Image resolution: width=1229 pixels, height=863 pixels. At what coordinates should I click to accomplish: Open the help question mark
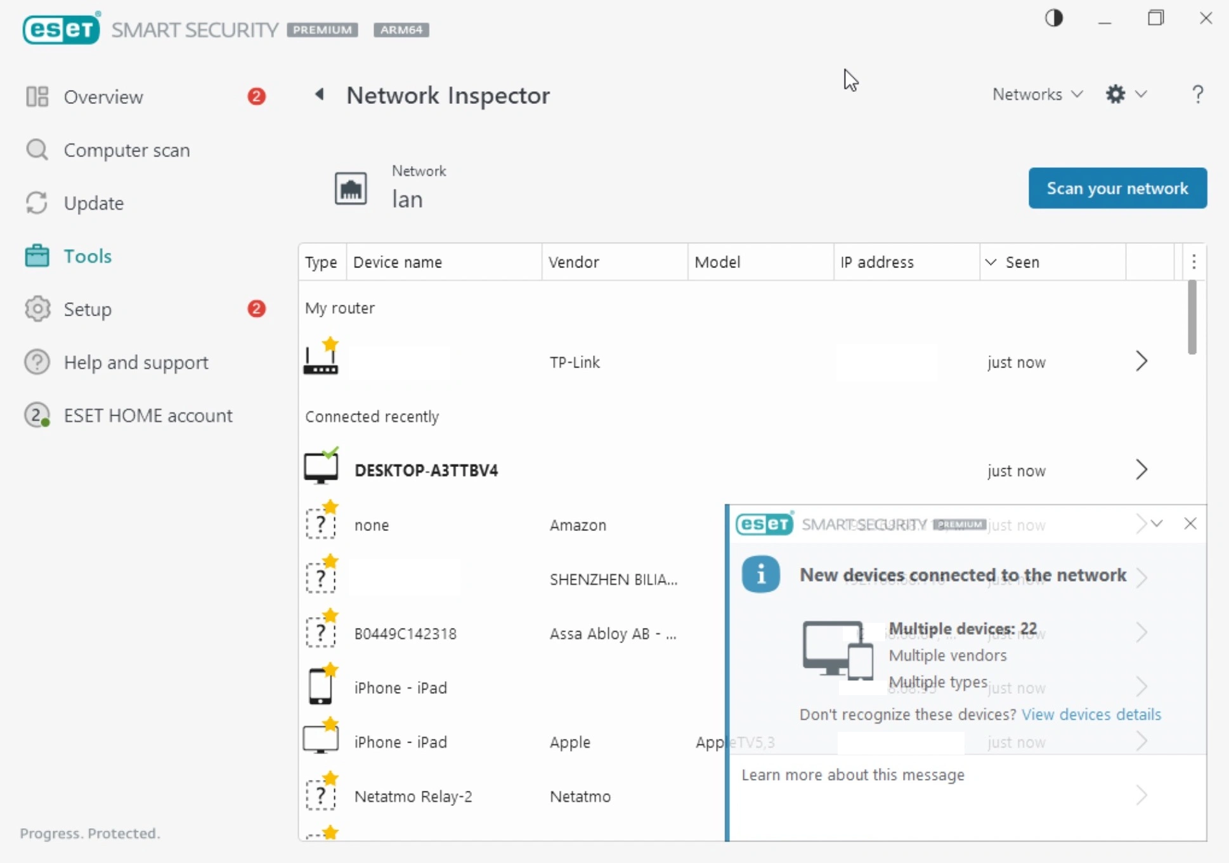(x=1197, y=94)
